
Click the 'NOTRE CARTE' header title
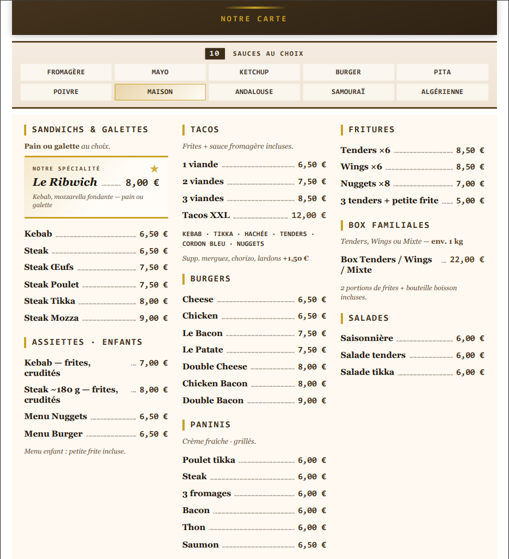[253, 19]
